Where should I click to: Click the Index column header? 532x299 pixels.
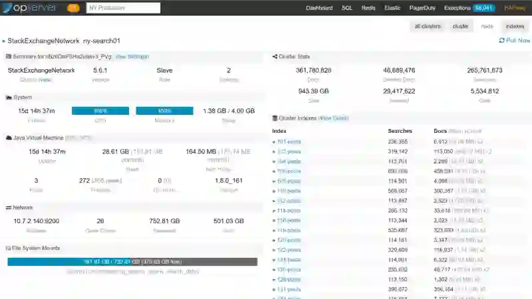[279, 131]
